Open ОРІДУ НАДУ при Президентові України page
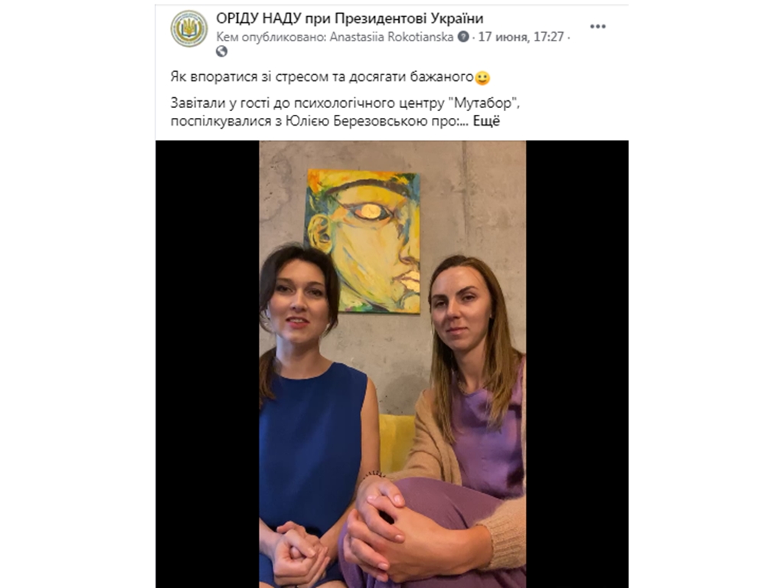The image size is (784, 588). (x=349, y=18)
